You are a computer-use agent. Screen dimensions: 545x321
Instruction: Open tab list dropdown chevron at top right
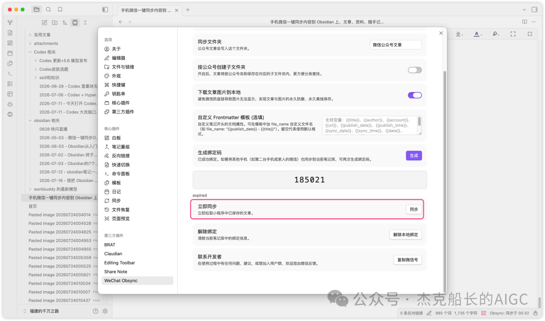click(524, 10)
